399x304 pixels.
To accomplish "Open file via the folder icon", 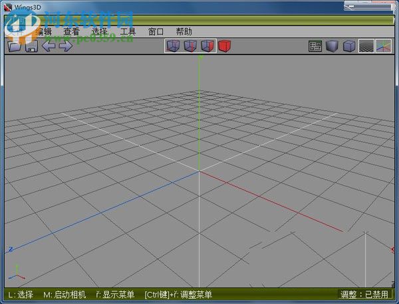I will click(14, 46).
